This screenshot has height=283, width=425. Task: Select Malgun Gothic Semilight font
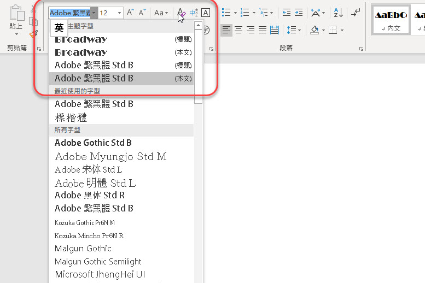pyautogui.click(x=121, y=262)
